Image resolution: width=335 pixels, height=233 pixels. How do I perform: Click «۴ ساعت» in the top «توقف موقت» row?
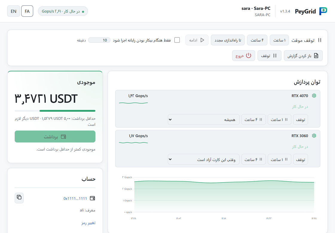tap(257, 40)
